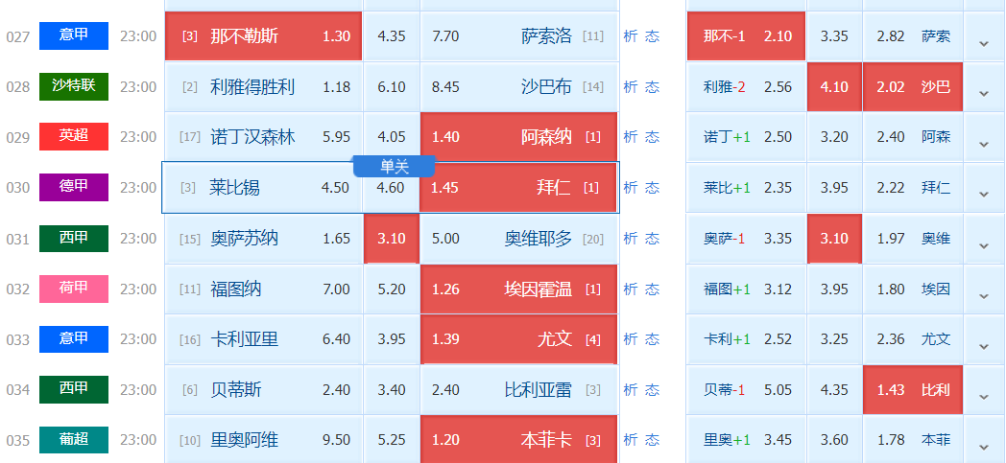
Task: Select 福图纳 home win 7.00
Action: click(264, 289)
